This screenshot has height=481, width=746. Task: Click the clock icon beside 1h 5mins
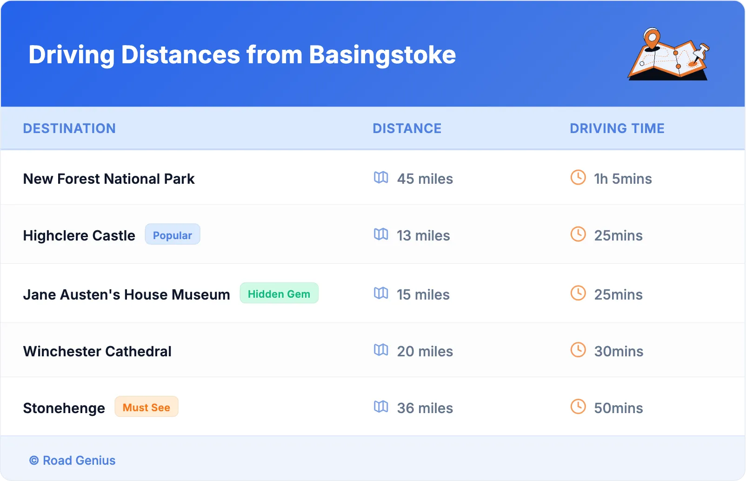coord(578,178)
